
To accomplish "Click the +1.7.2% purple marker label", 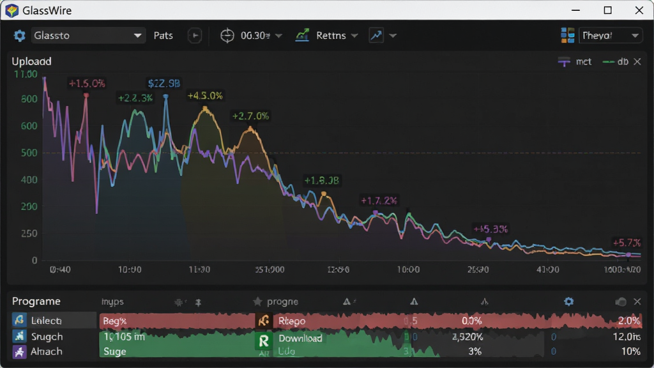I will tap(379, 201).
